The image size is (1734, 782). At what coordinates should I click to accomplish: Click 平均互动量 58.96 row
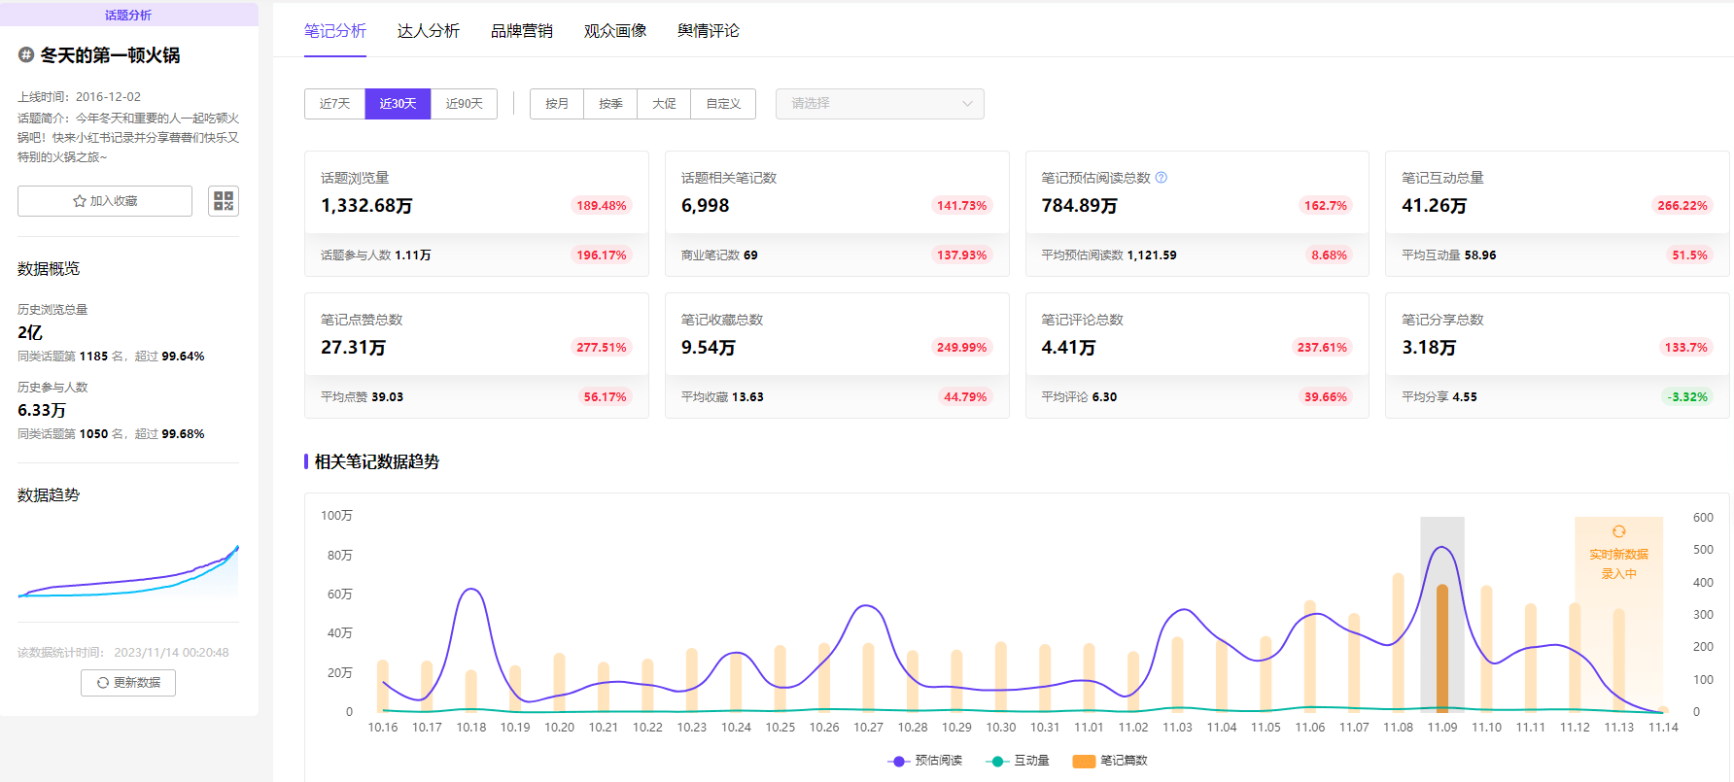(1449, 255)
